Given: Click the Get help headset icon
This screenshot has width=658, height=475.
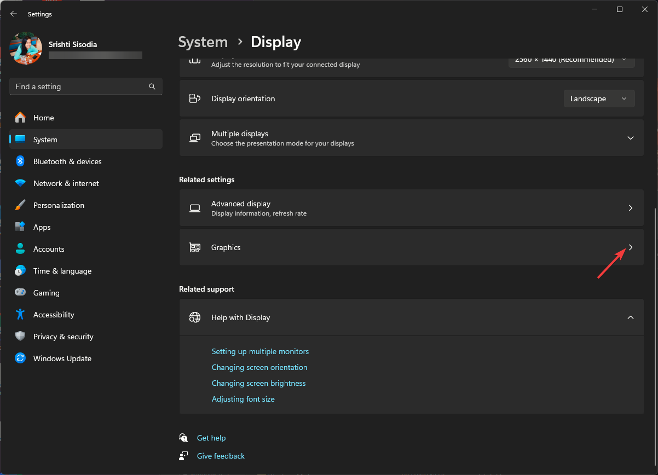Looking at the screenshot, I should pyautogui.click(x=183, y=438).
